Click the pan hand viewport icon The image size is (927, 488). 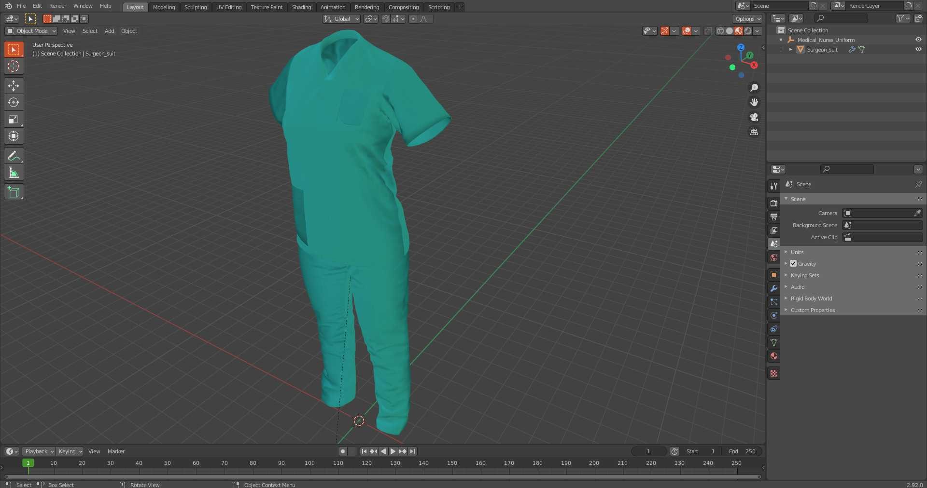(x=754, y=102)
